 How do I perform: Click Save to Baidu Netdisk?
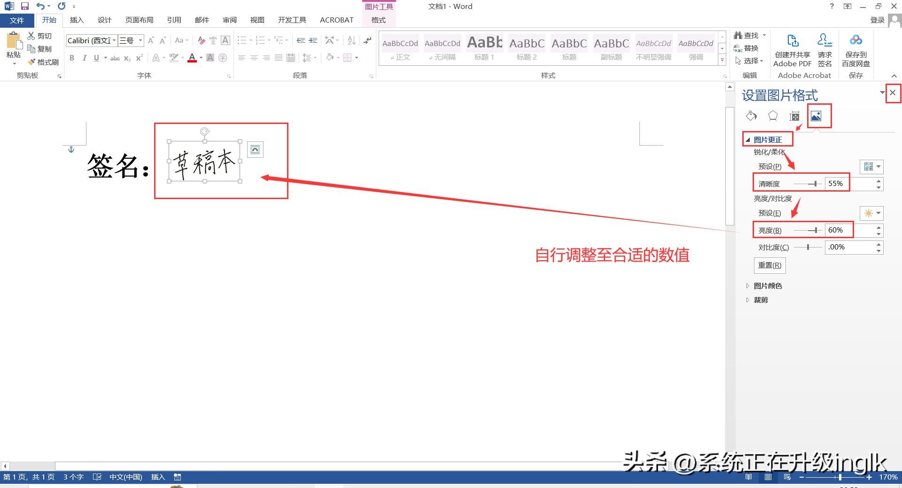(x=855, y=50)
